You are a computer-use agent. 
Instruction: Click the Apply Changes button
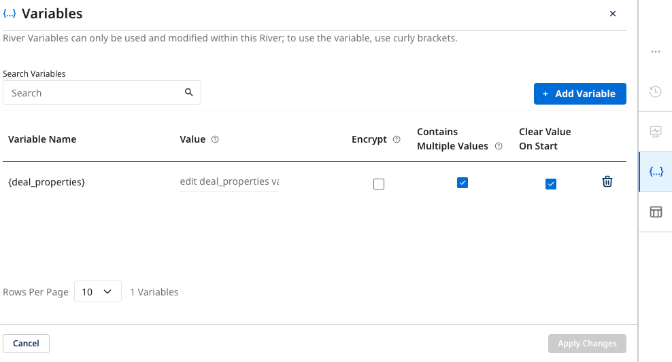[587, 344]
